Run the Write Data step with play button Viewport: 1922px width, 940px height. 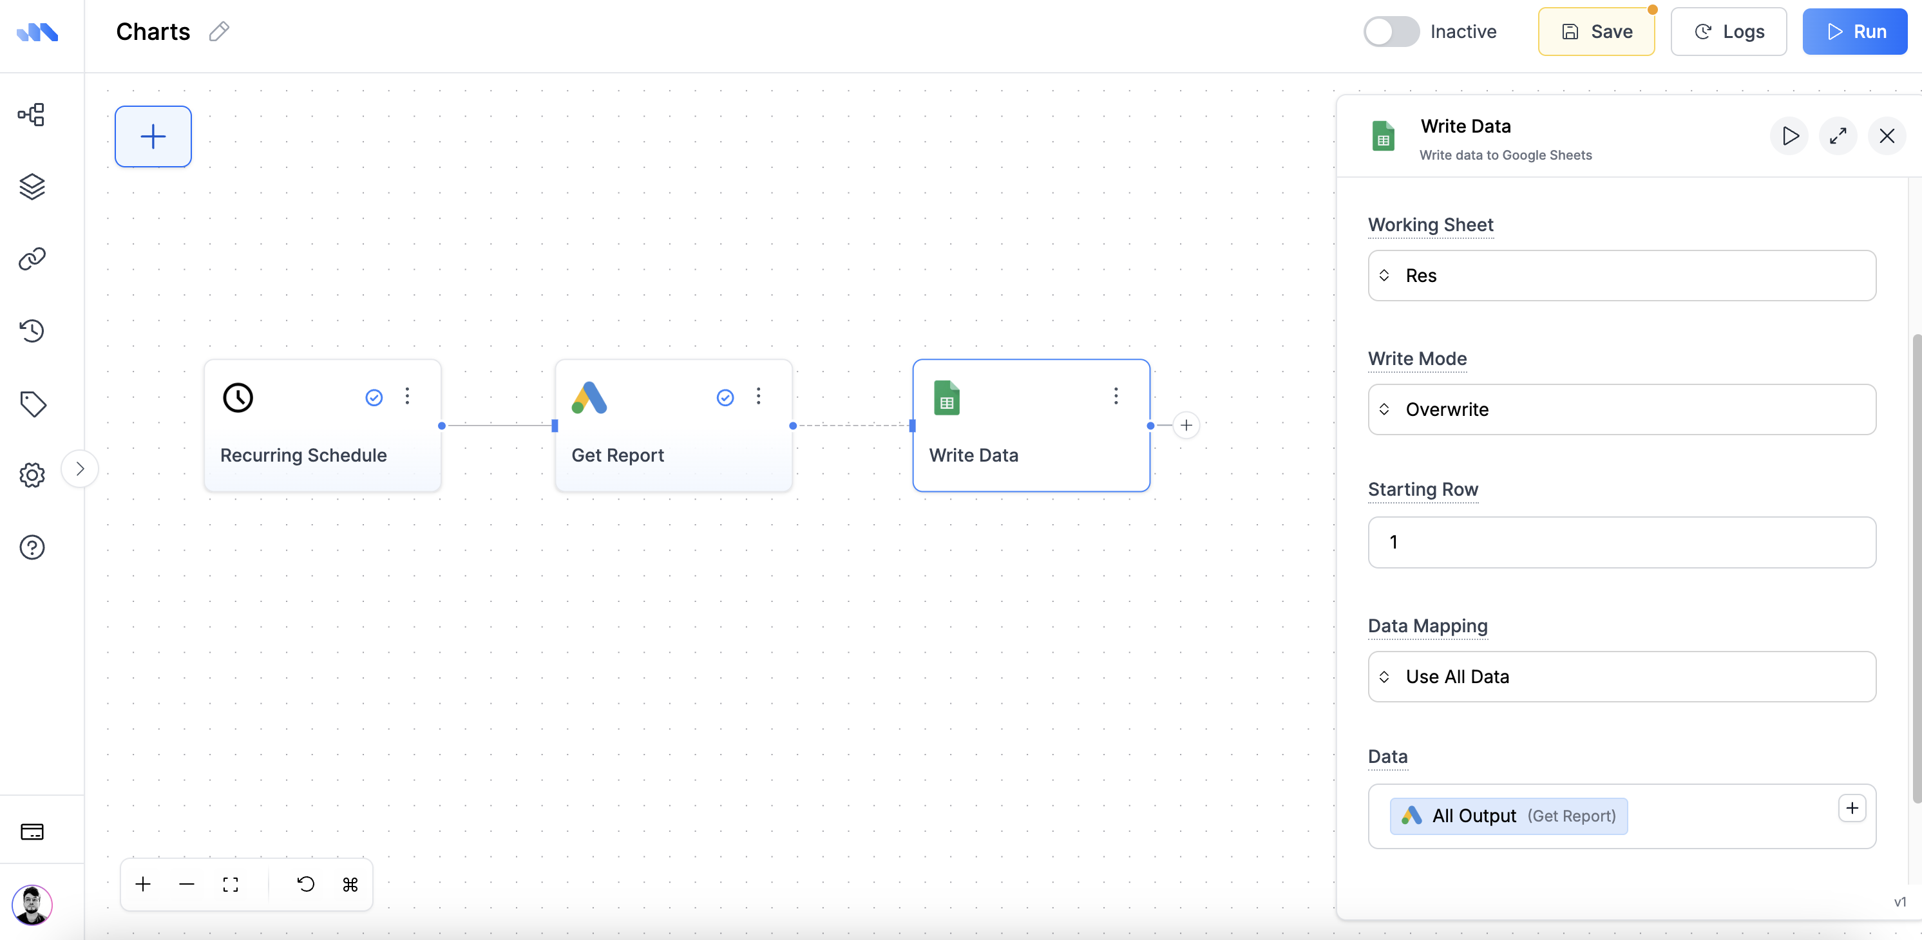pyautogui.click(x=1789, y=136)
